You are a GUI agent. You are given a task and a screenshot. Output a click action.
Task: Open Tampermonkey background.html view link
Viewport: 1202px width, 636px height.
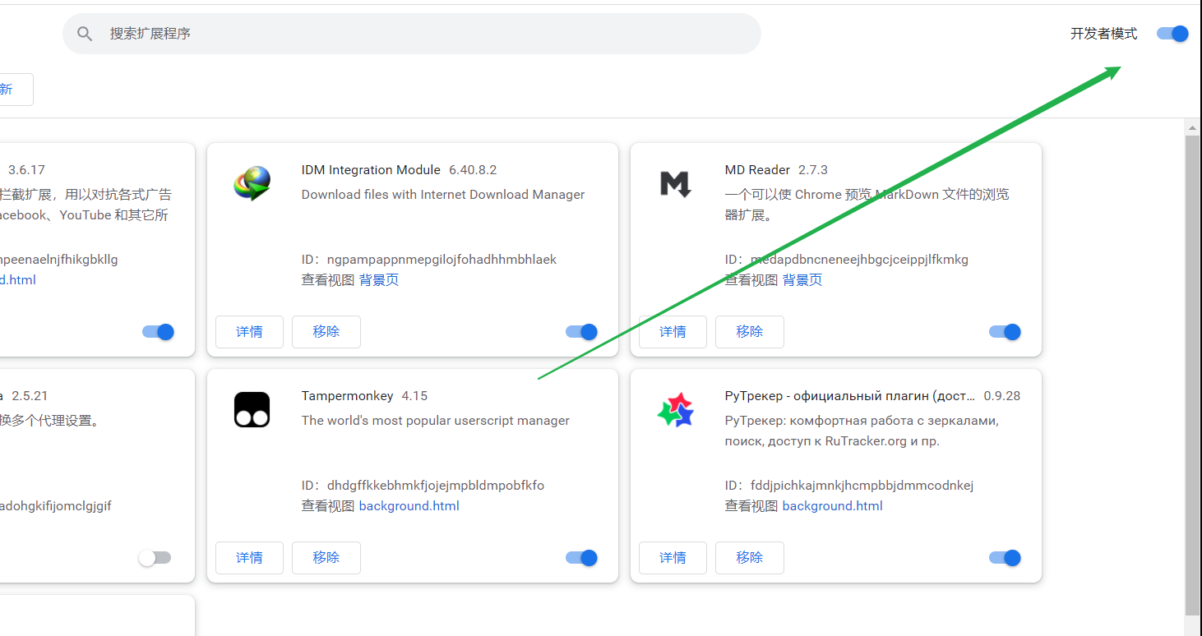[409, 506]
